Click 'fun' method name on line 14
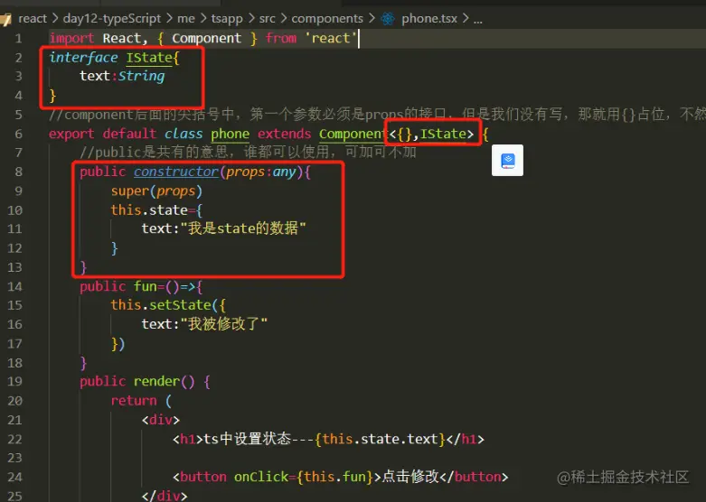Image resolution: width=706 pixels, height=502 pixels. point(145,286)
